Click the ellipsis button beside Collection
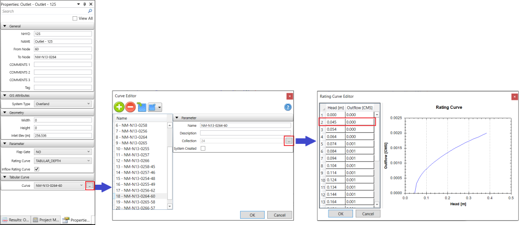 289,141
